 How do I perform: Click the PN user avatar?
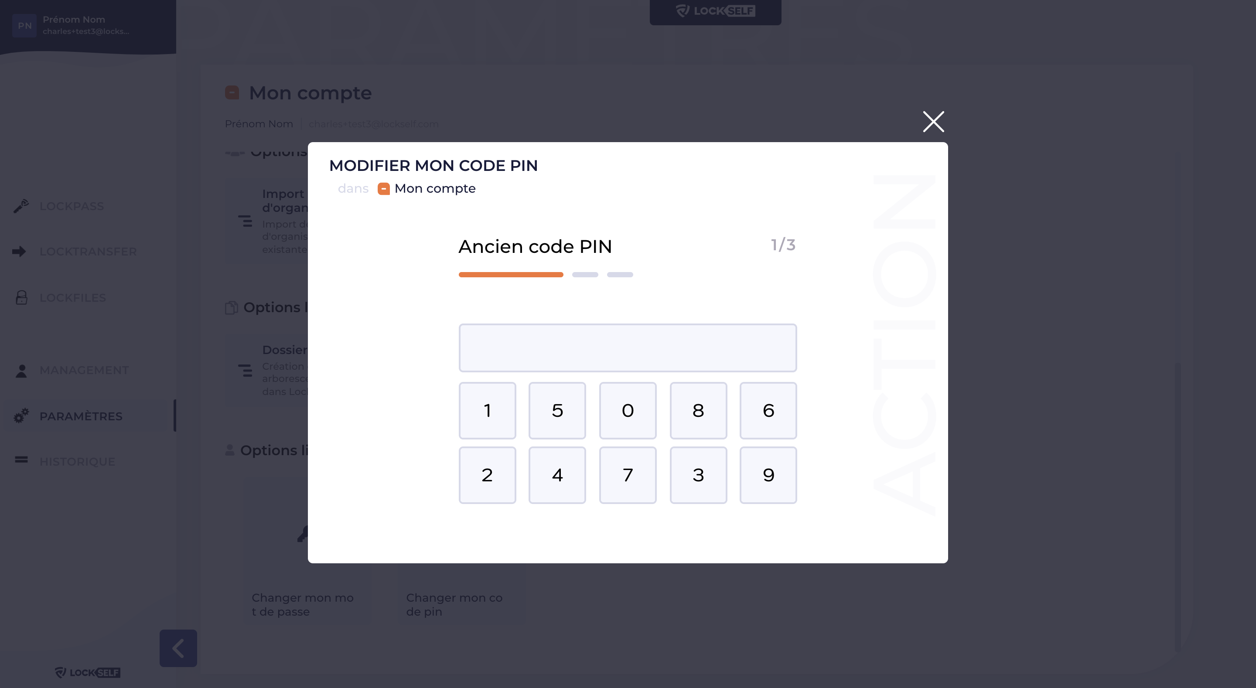coord(24,25)
